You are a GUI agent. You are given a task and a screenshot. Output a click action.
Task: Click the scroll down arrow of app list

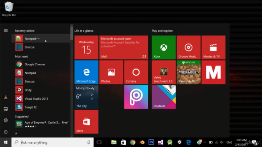pyautogui.click(x=72, y=136)
